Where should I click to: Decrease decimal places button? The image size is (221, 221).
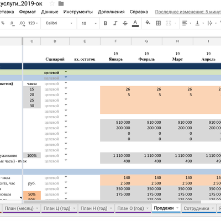[x=12, y=23]
